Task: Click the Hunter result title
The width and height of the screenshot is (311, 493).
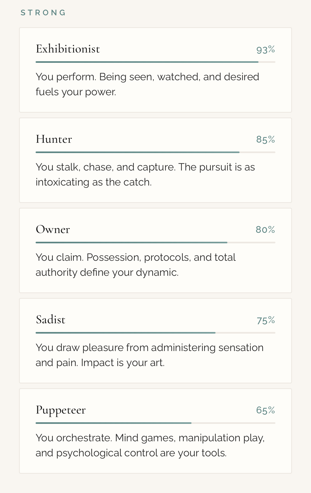Action: pyautogui.click(x=54, y=139)
